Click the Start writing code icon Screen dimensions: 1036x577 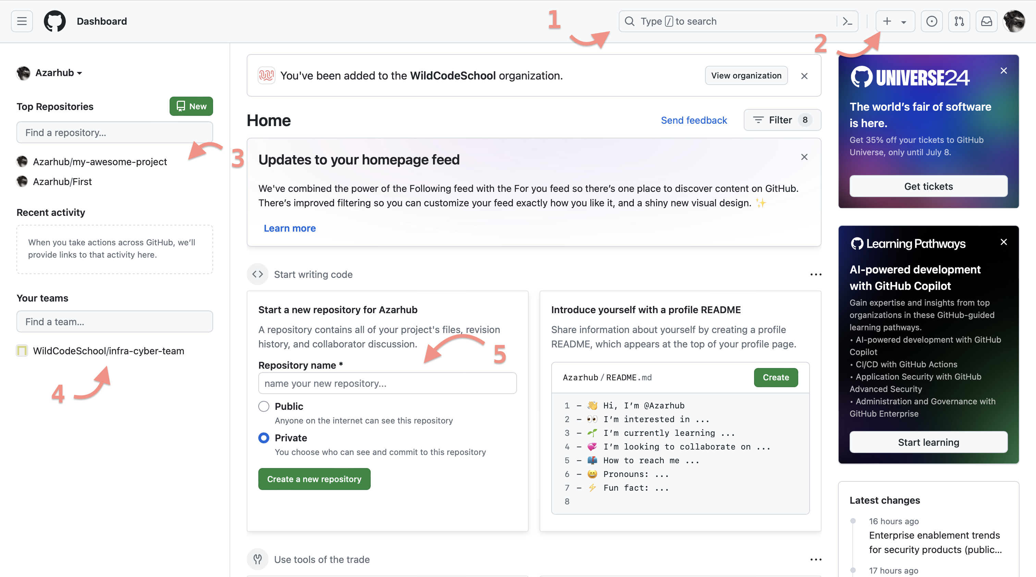257,274
